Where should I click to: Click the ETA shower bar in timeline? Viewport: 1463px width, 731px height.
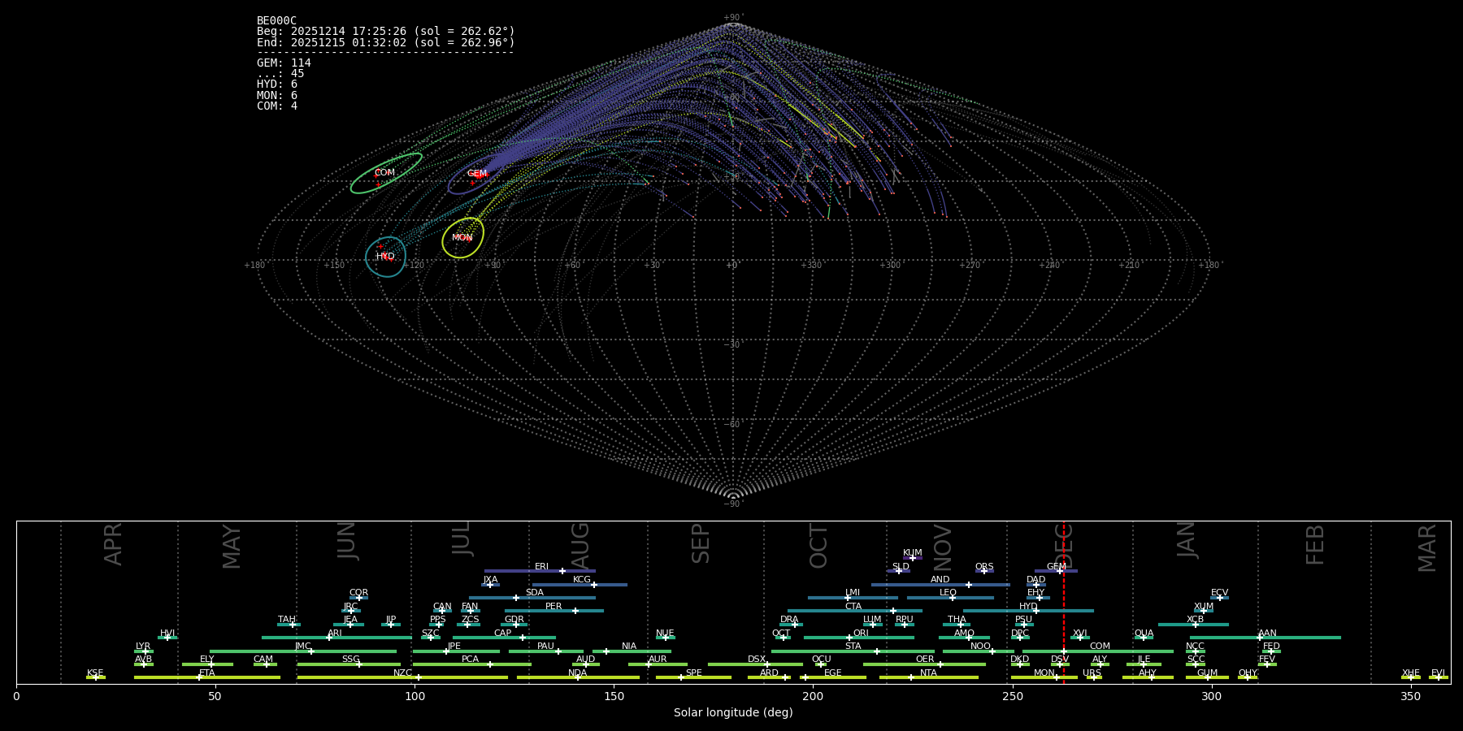click(x=207, y=677)
